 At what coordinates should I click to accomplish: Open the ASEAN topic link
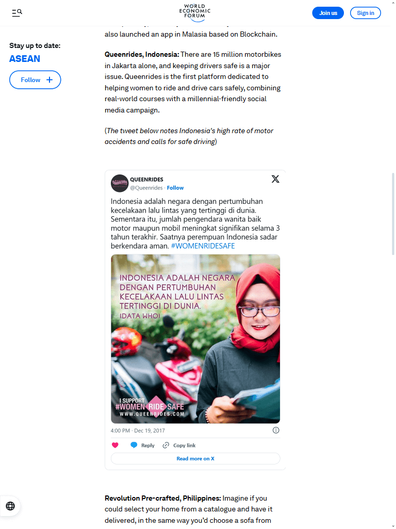coord(25,59)
